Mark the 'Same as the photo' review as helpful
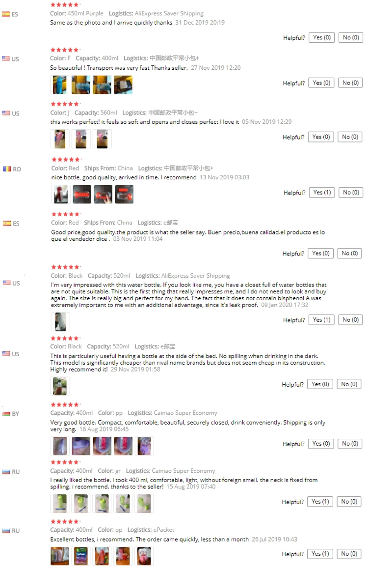368x571 pixels. pyautogui.click(x=322, y=37)
